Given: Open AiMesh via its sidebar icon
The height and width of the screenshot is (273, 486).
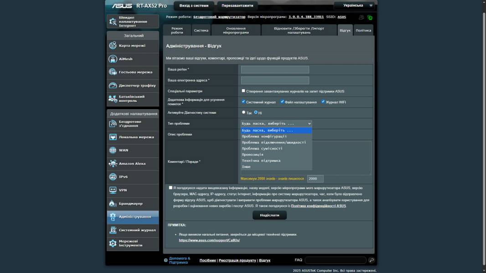Looking at the screenshot, I should coord(113,59).
